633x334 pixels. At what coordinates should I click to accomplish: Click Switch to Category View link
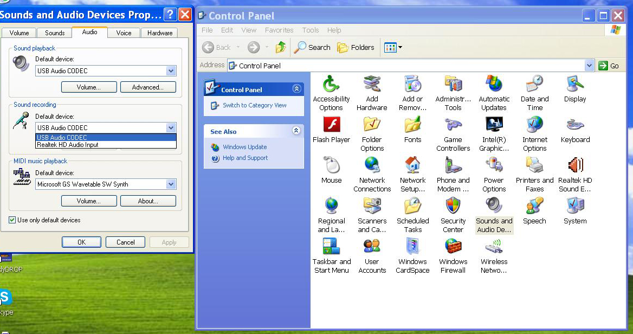tap(254, 105)
